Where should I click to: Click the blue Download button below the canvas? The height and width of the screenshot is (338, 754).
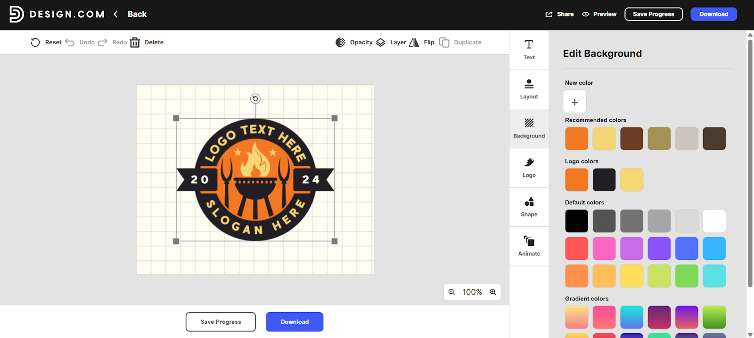(x=294, y=322)
